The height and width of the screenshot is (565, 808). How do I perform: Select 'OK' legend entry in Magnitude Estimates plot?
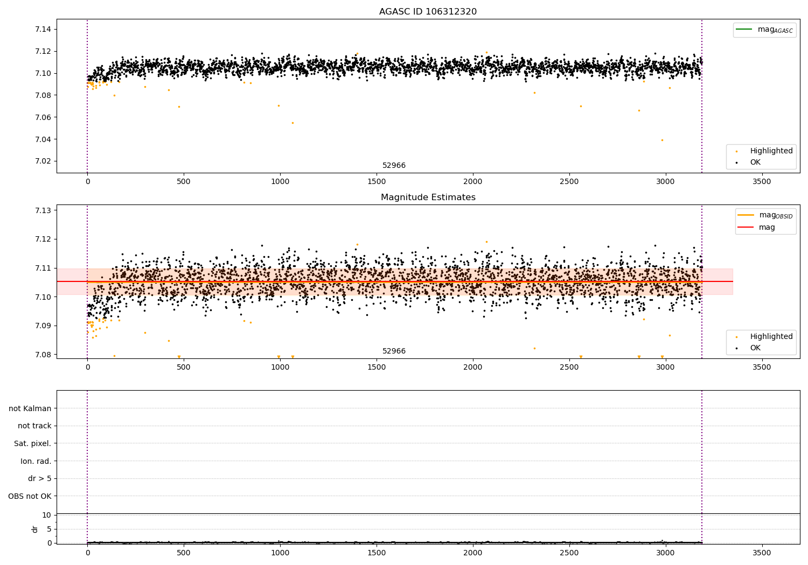point(755,348)
